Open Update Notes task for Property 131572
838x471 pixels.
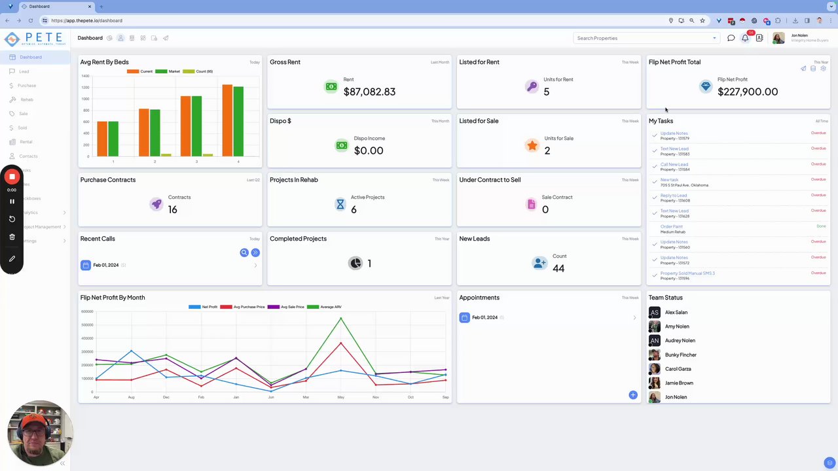674,258
